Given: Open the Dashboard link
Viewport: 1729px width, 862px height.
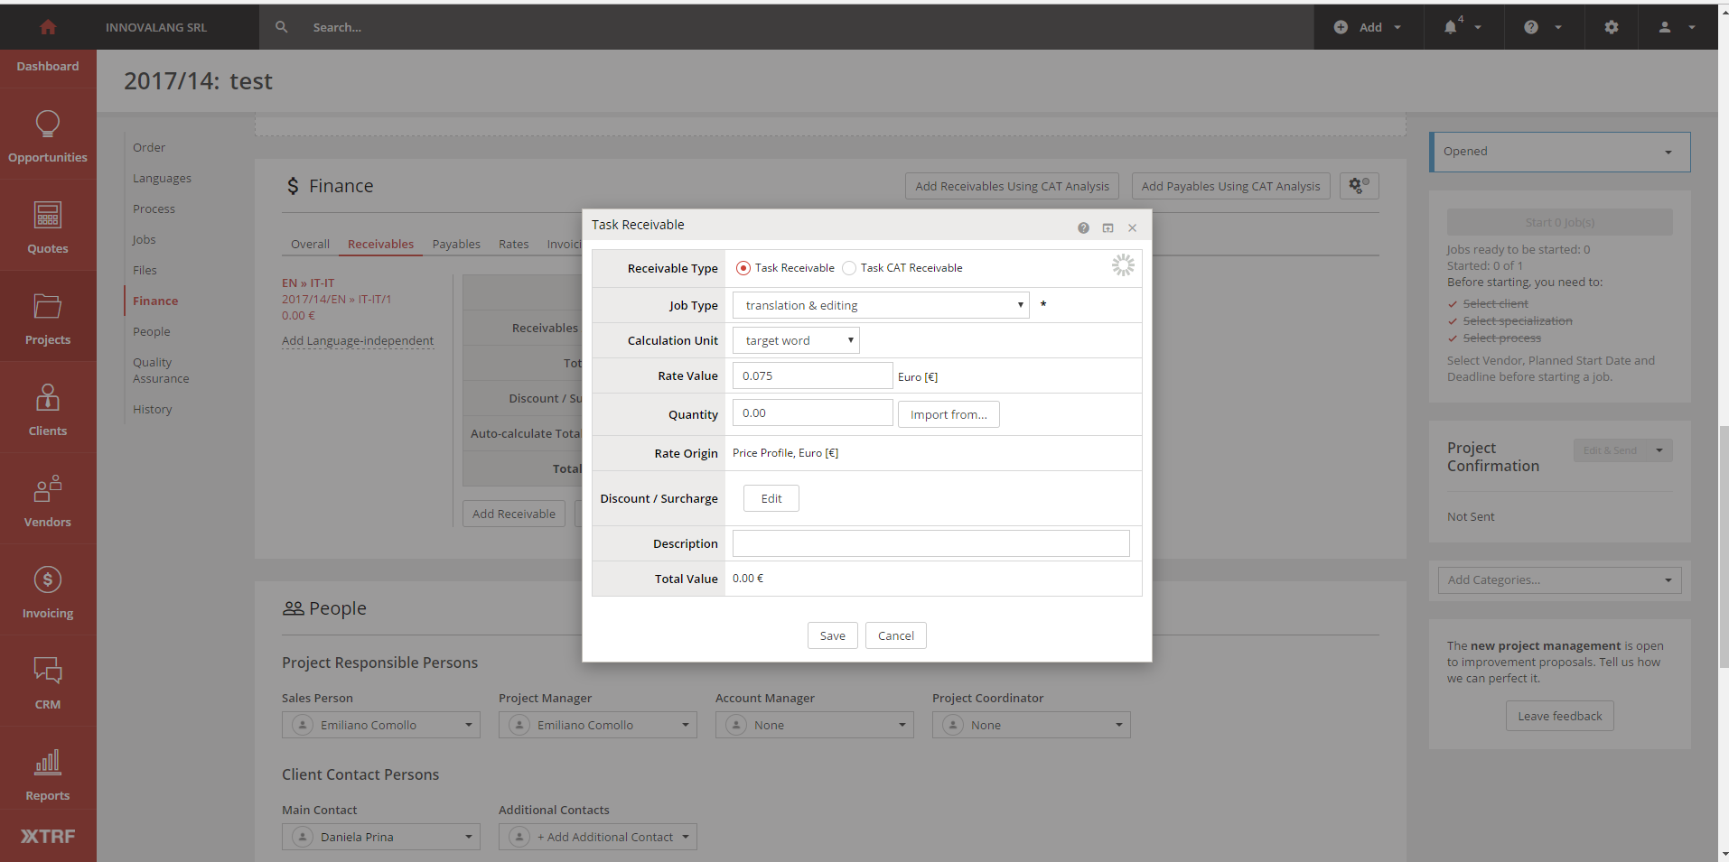Looking at the screenshot, I should pyautogui.click(x=48, y=66).
